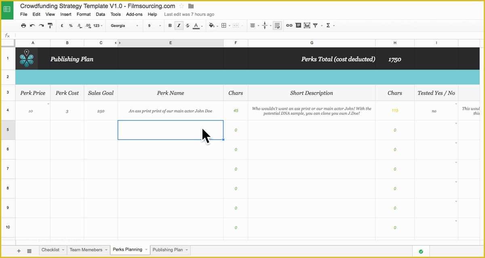485x258 pixels.
Task: Open the Google Sheets home icon
Action: click(x=7, y=10)
